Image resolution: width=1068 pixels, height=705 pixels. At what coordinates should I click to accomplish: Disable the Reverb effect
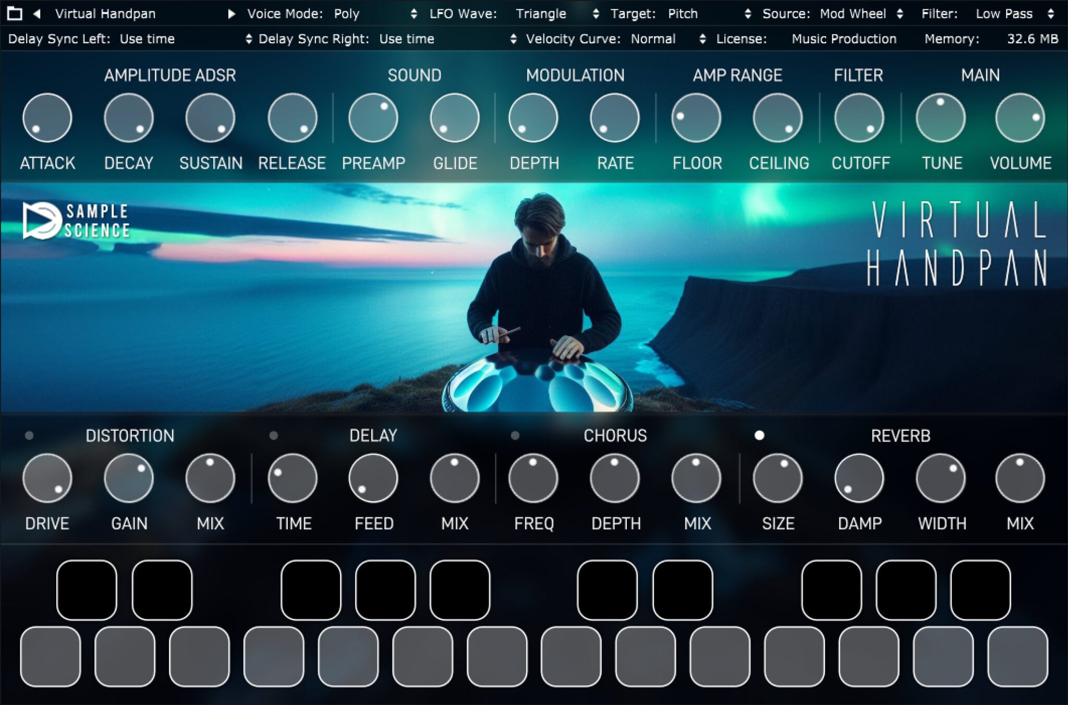pyautogui.click(x=760, y=436)
